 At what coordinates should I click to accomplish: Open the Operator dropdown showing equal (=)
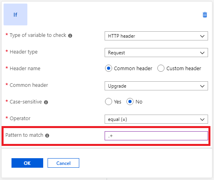(x=156, y=119)
